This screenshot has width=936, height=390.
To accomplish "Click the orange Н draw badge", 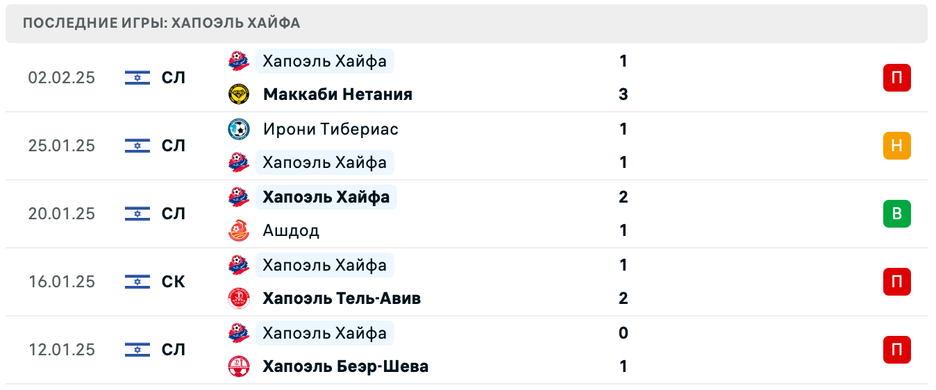I will [x=896, y=146].
